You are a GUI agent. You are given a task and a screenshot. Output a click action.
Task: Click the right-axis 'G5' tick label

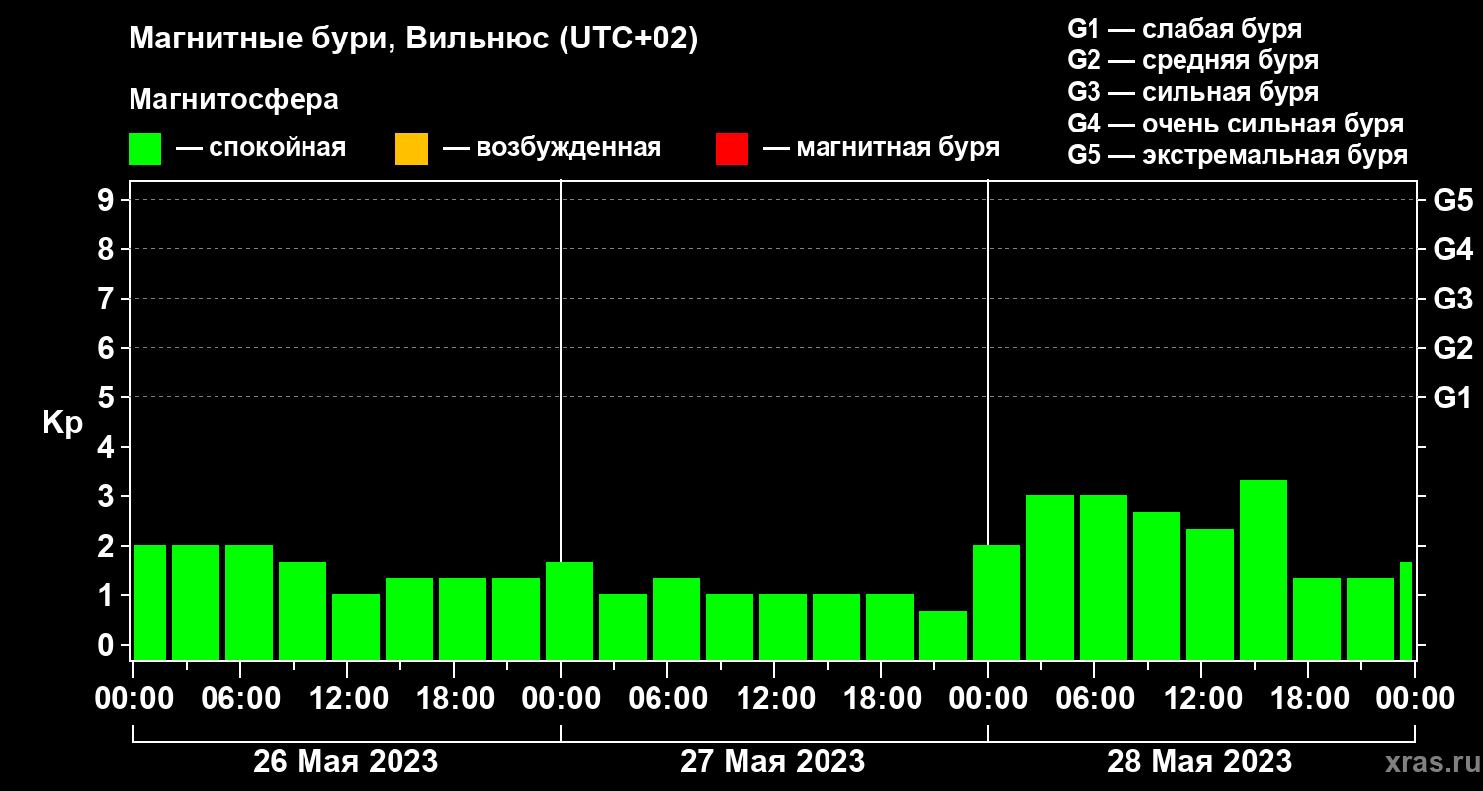[x=1452, y=200]
